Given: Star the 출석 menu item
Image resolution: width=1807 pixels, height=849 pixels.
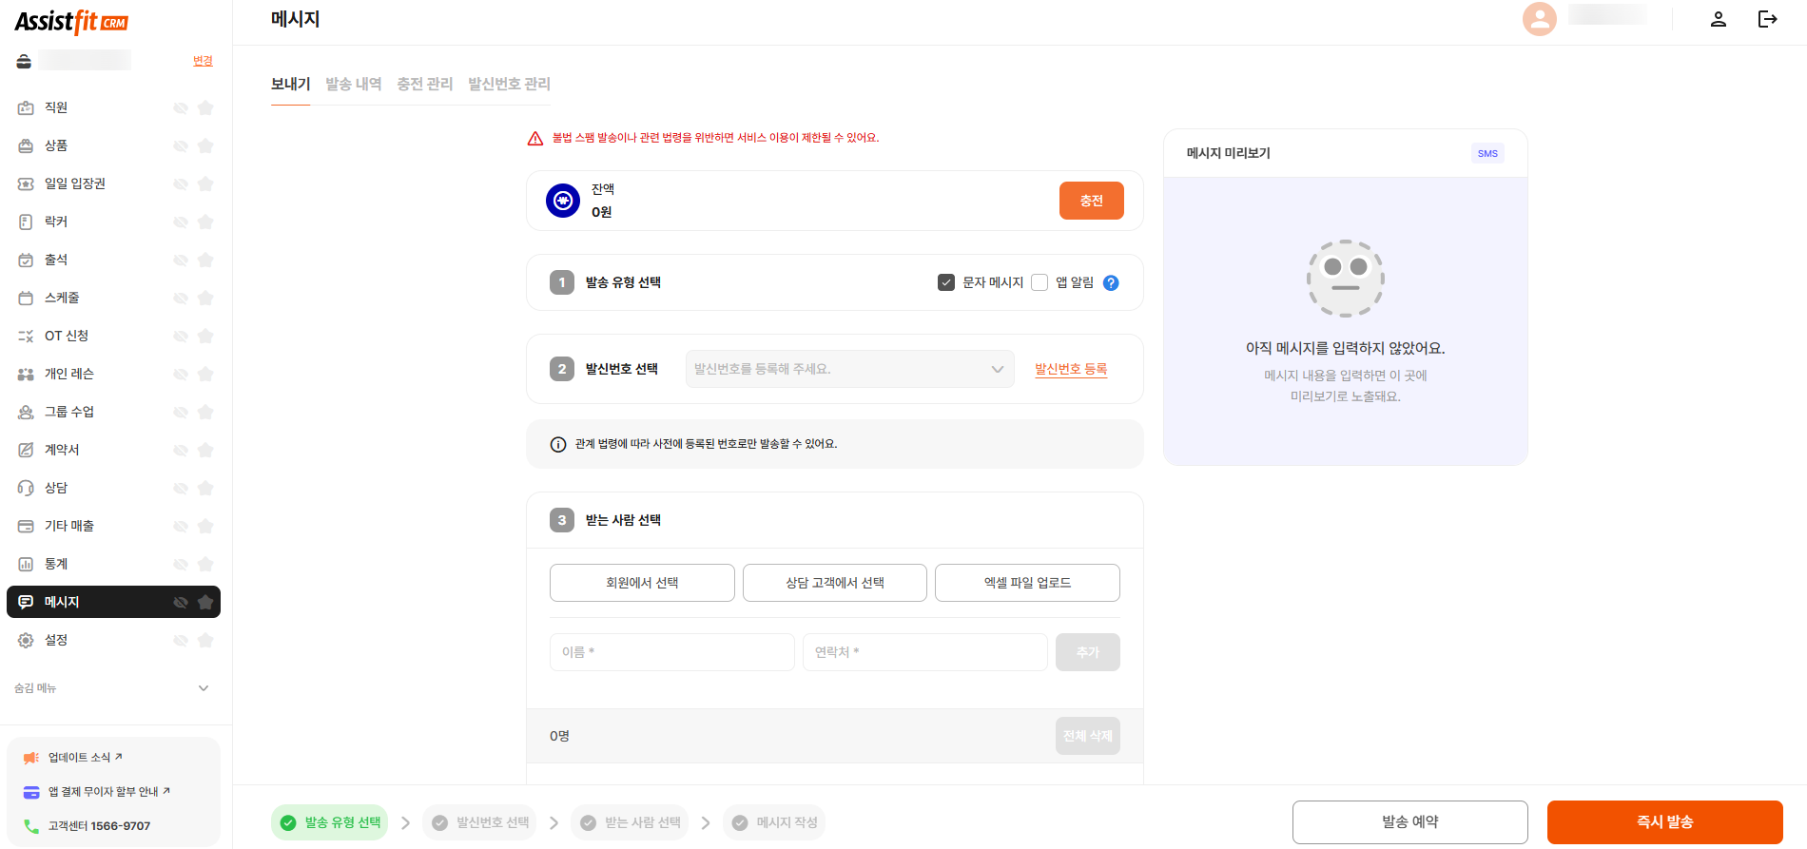Looking at the screenshot, I should pos(205,260).
